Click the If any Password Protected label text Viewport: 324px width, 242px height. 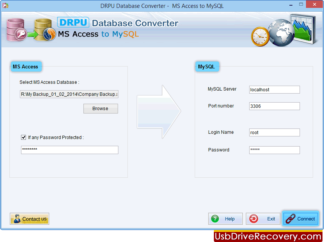click(x=56, y=138)
